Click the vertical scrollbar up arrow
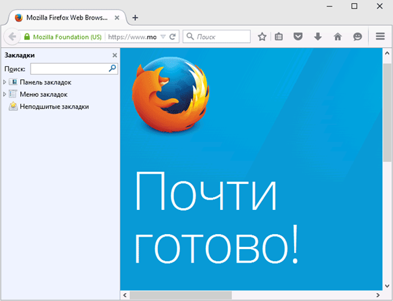Image resolution: width=393 pixels, height=301 pixels. [387, 53]
